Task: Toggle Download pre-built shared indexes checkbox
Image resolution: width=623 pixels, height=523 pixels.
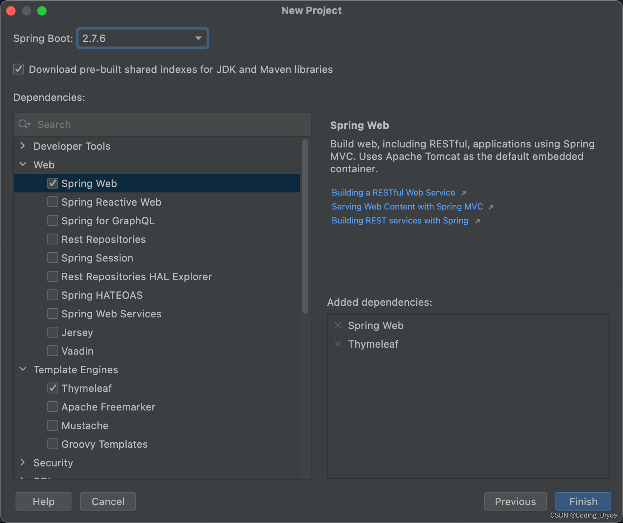Action: [x=19, y=69]
